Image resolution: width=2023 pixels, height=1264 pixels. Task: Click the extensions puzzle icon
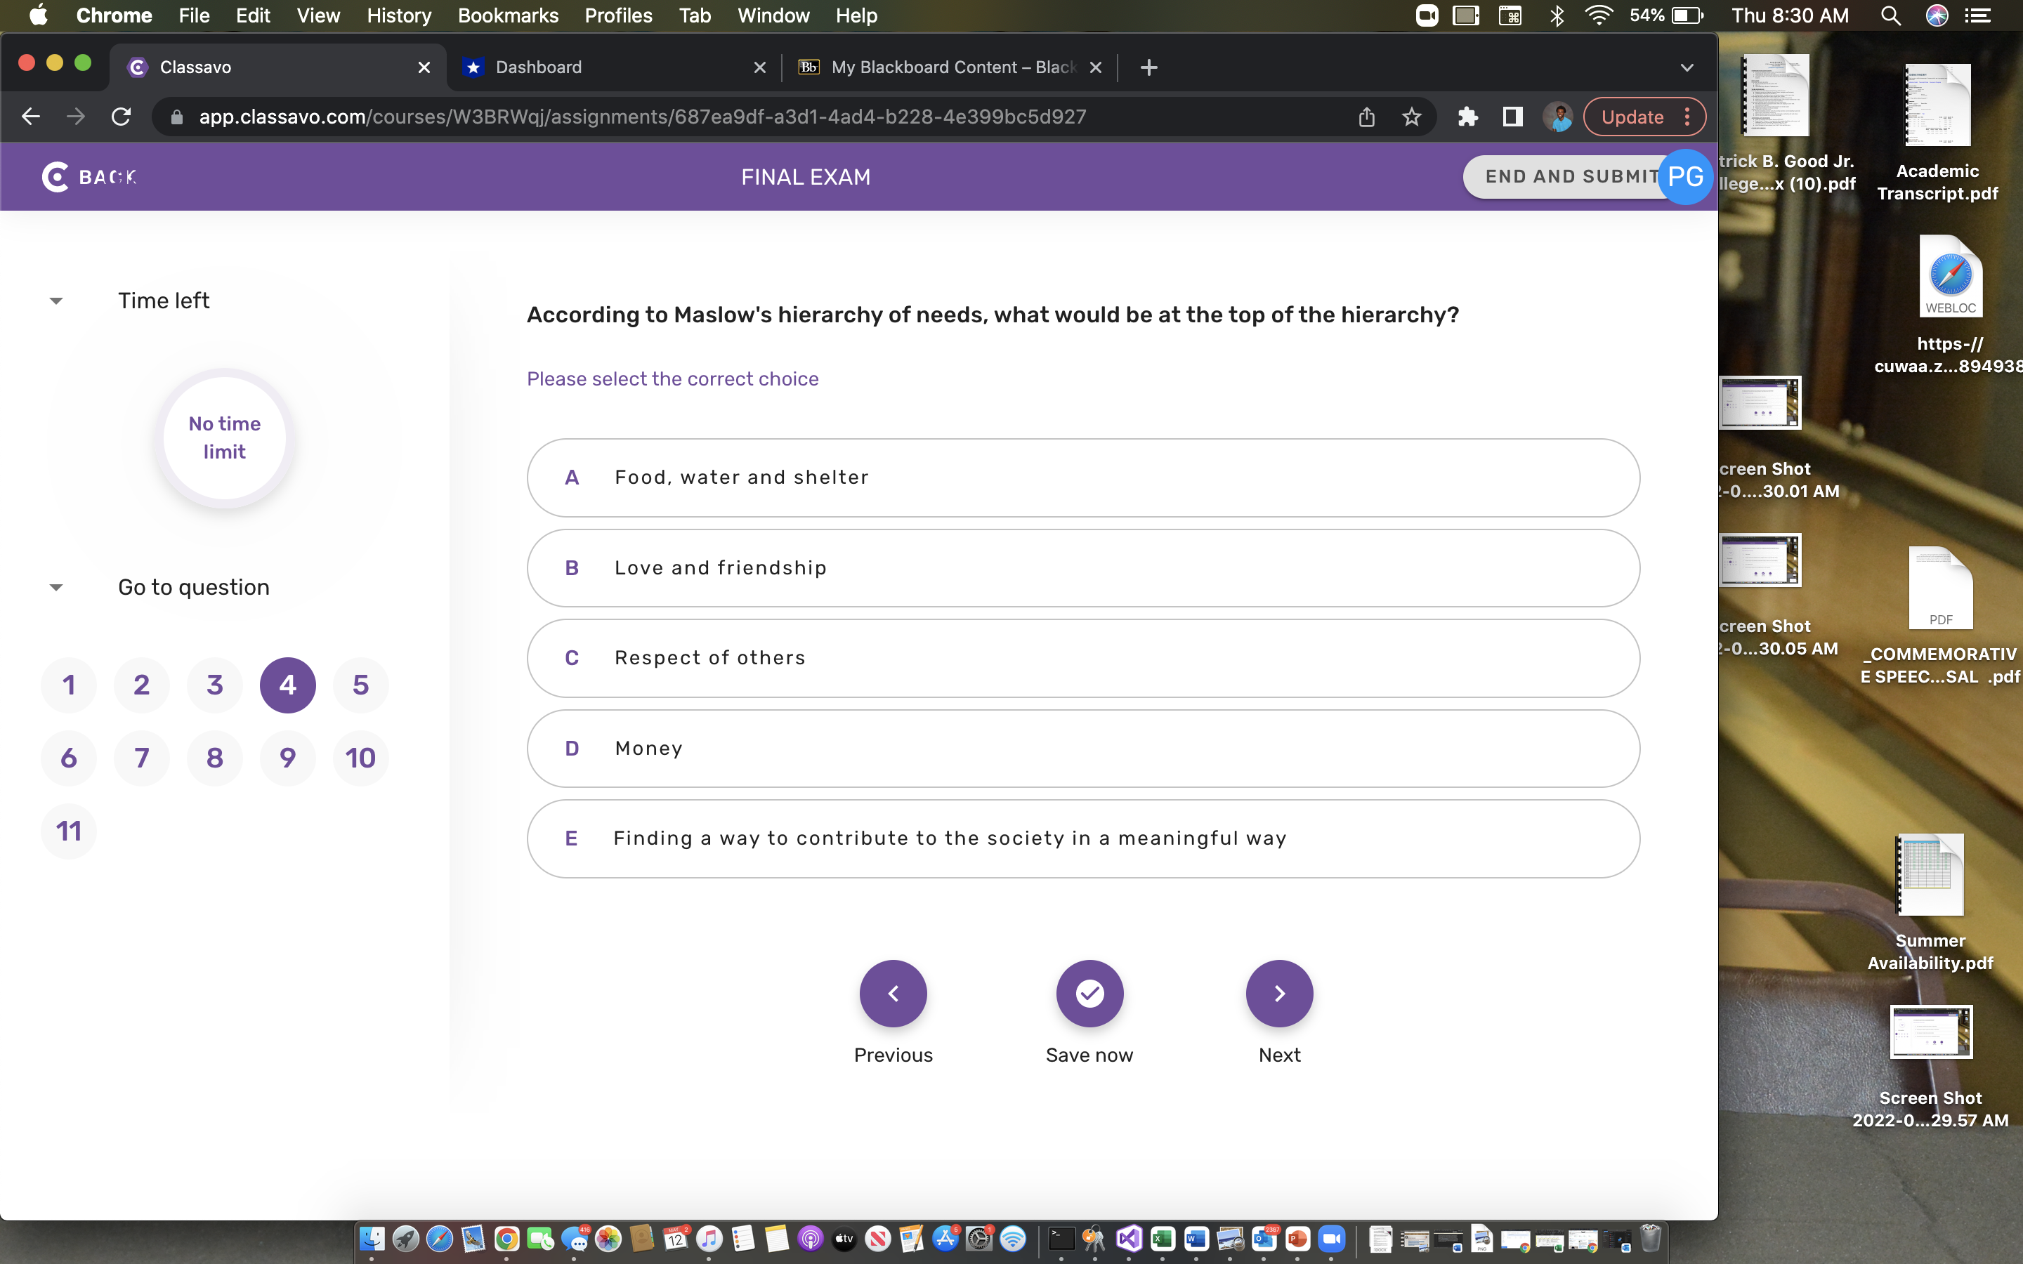pos(1468,117)
